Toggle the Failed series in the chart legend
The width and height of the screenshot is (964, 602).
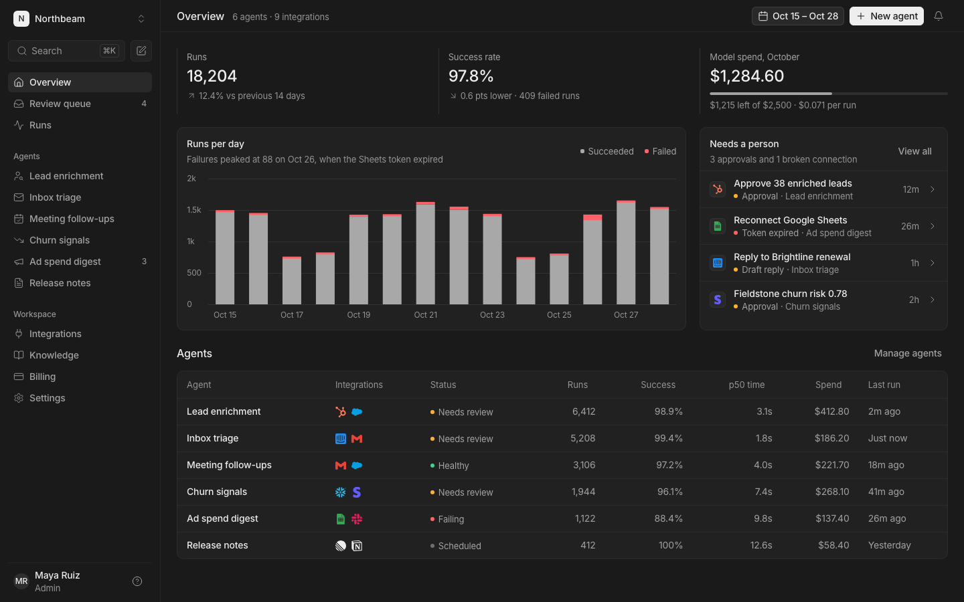tap(660, 152)
